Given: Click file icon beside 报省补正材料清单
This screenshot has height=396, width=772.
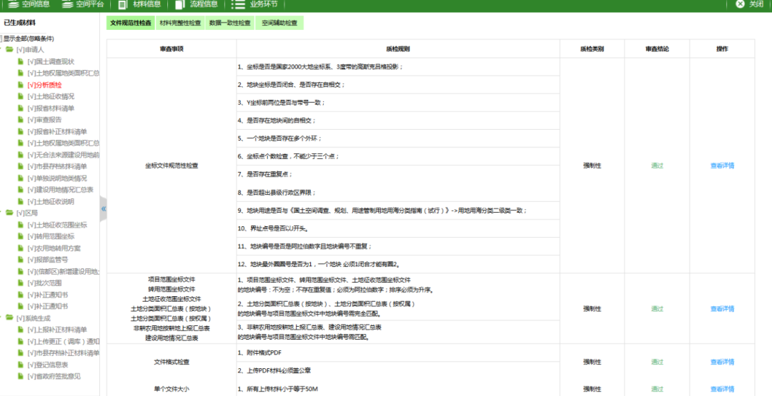Looking at the screenshot, I should pos(21,131).
